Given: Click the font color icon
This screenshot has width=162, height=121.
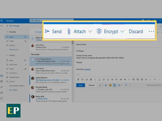Looking at the screenshot, I should tap(108, 79).
